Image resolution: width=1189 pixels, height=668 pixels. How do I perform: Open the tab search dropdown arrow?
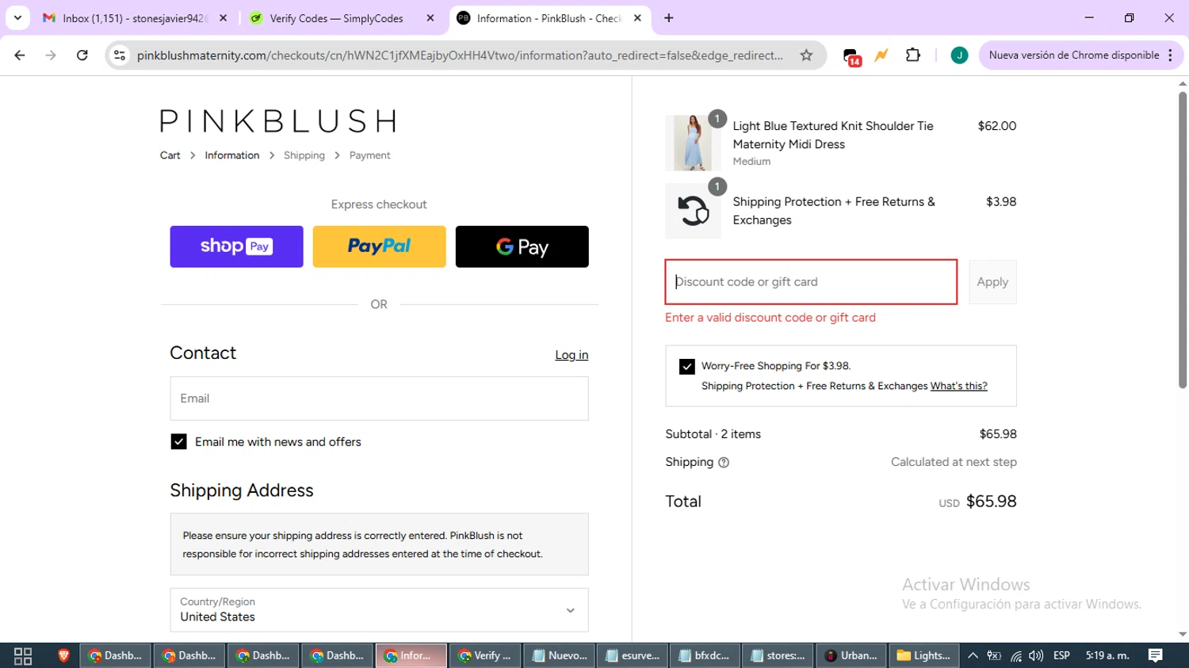tap(17, 17)
